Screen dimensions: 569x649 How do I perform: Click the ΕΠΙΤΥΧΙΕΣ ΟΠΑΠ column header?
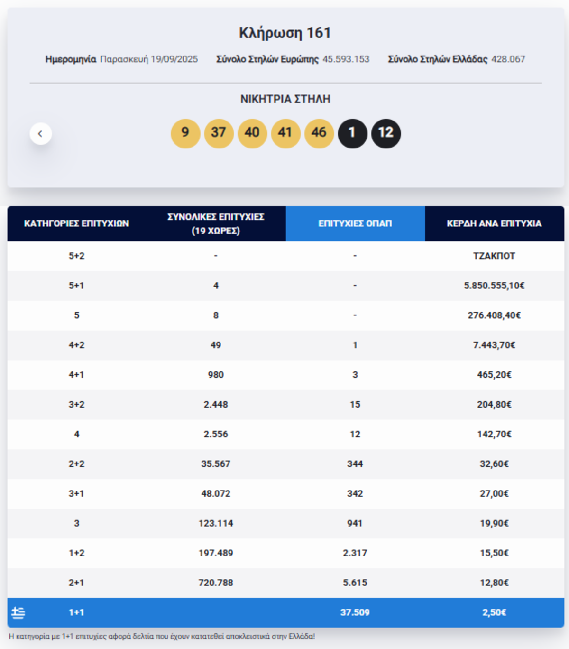click(355, 223)
